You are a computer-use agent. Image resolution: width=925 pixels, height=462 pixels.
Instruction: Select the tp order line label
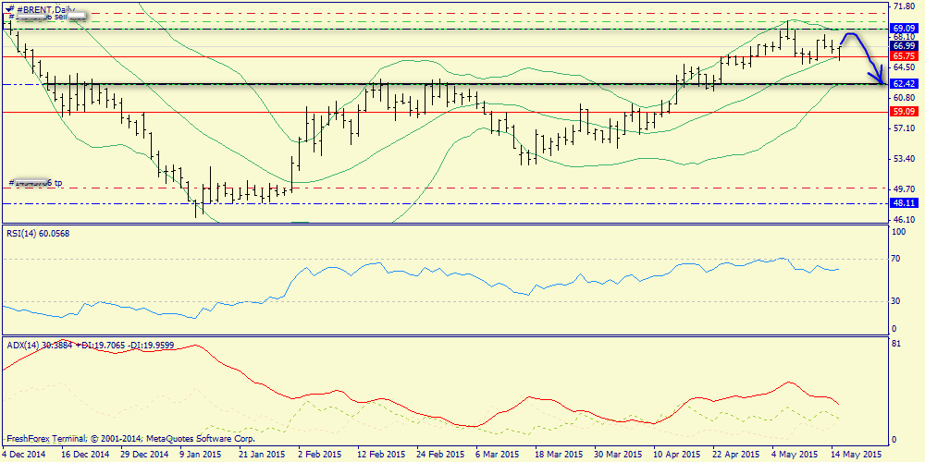click(x=37, y=183)
